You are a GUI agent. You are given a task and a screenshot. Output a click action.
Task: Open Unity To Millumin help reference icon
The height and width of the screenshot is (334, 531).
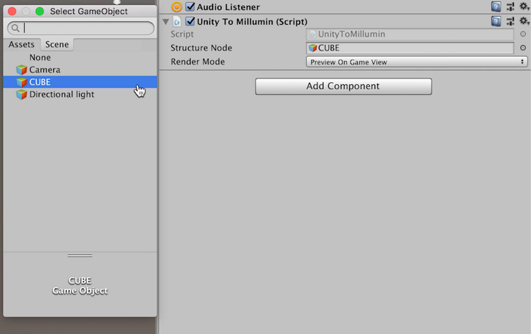tap(496, 21)
